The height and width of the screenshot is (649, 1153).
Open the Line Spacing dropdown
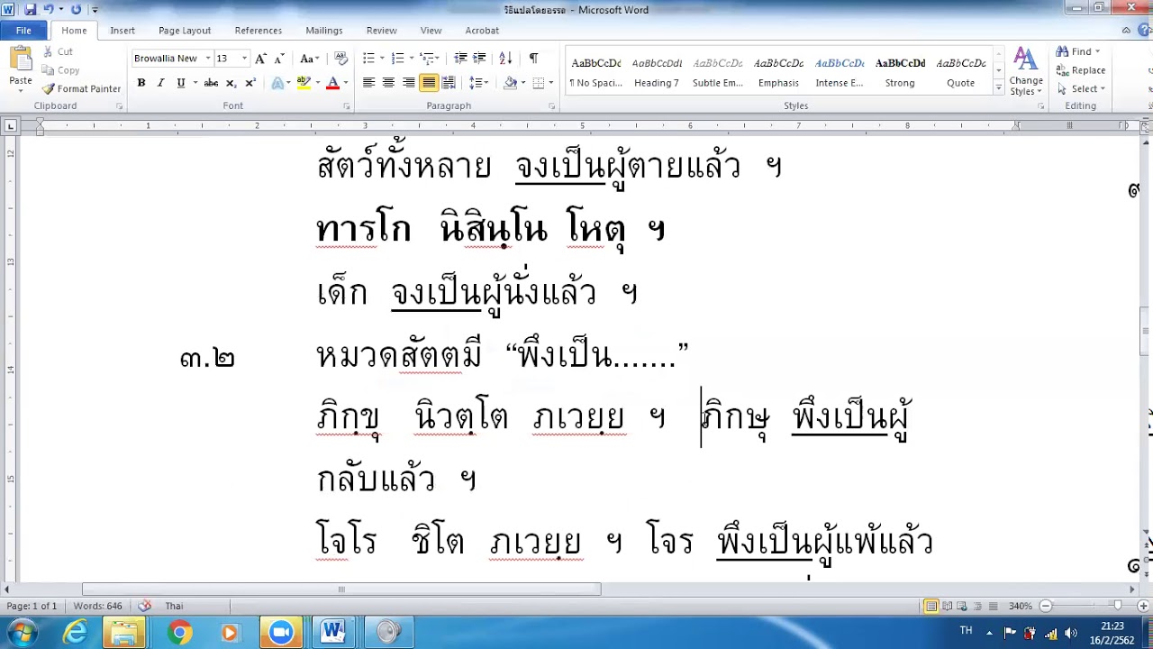click(479, 83)
